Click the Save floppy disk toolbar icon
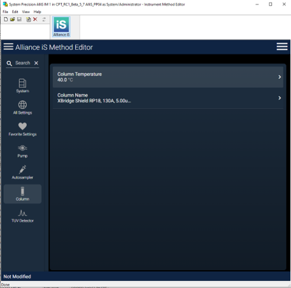This screenshot has height=288, width=291. (19, 20)
